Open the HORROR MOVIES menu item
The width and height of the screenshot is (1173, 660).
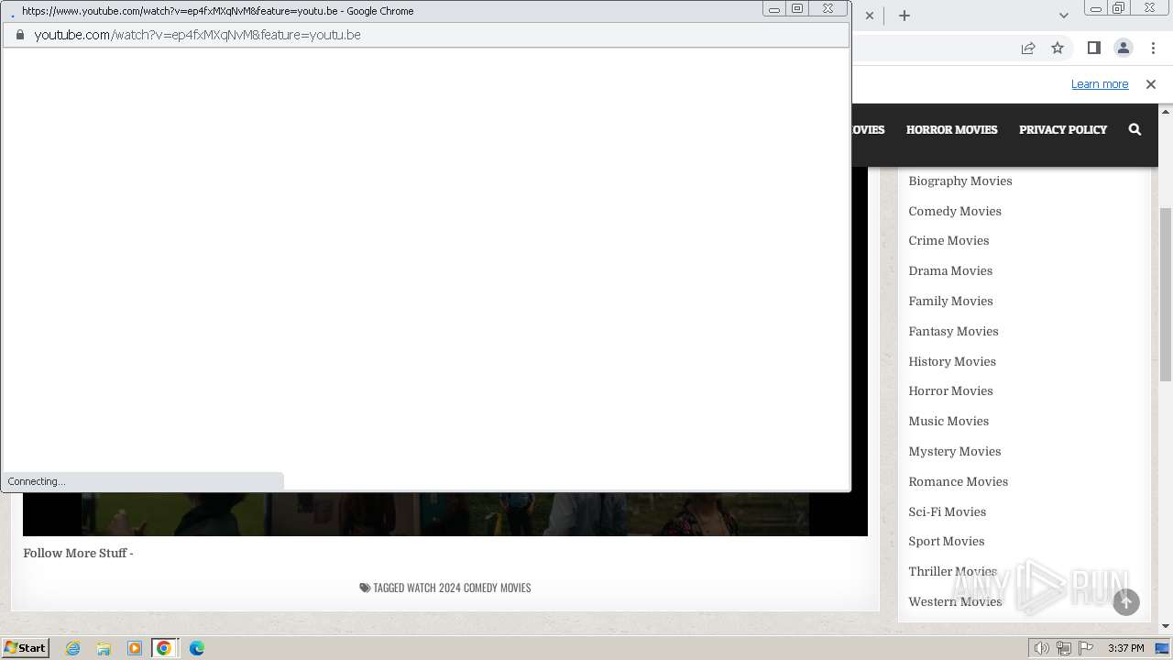click(951, 129)
